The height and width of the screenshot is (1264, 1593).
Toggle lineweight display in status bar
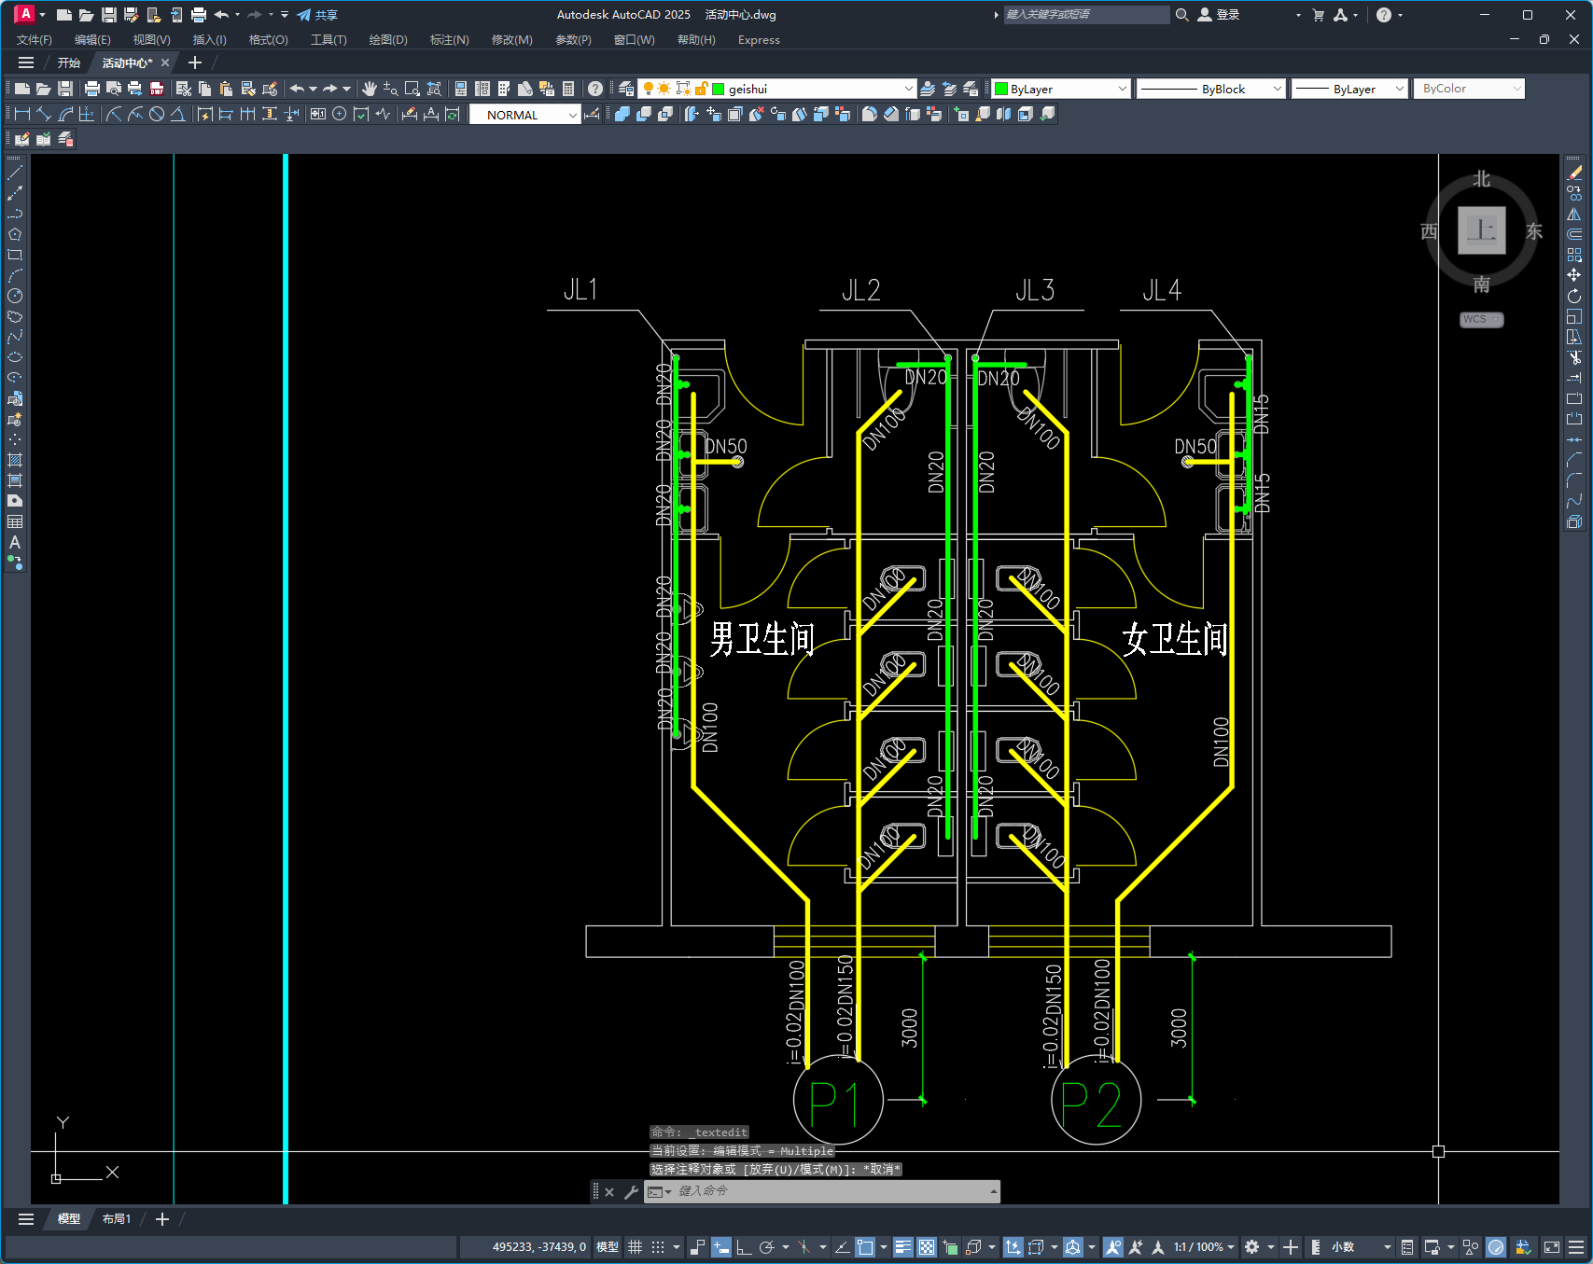pos(902,1247)
